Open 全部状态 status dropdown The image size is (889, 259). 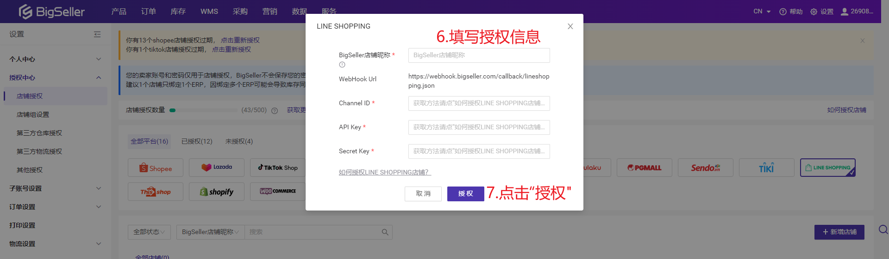point(149,232)
